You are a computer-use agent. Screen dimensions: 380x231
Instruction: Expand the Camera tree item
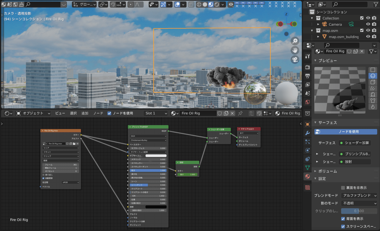(x=319, y=24)
